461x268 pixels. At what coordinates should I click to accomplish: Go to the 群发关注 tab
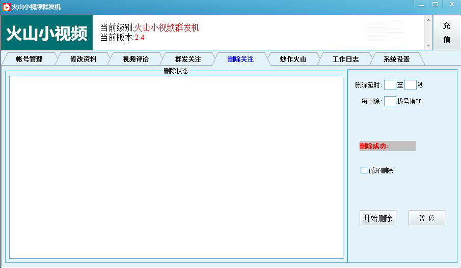pyautogui.click(x=188, y=59)
